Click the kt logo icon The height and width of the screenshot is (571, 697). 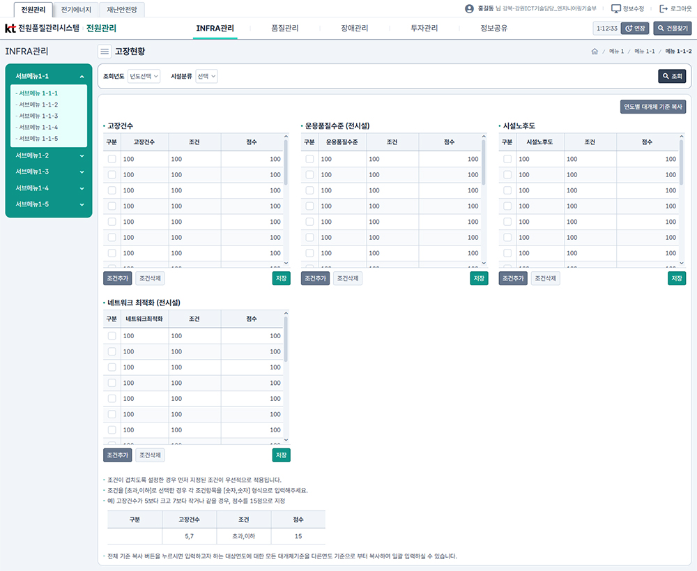pyautogui.click(x=10, y=29)
